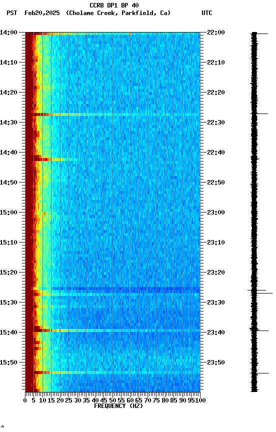
Task: Click the title text 'CCRB DP1 BP 40'
Action: point(114,5)
